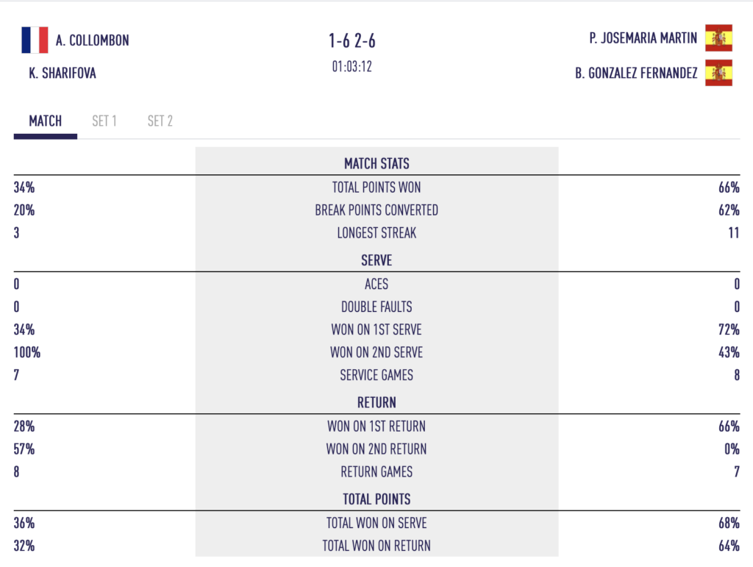Click the match duration 01:03:12

[352, 66]
